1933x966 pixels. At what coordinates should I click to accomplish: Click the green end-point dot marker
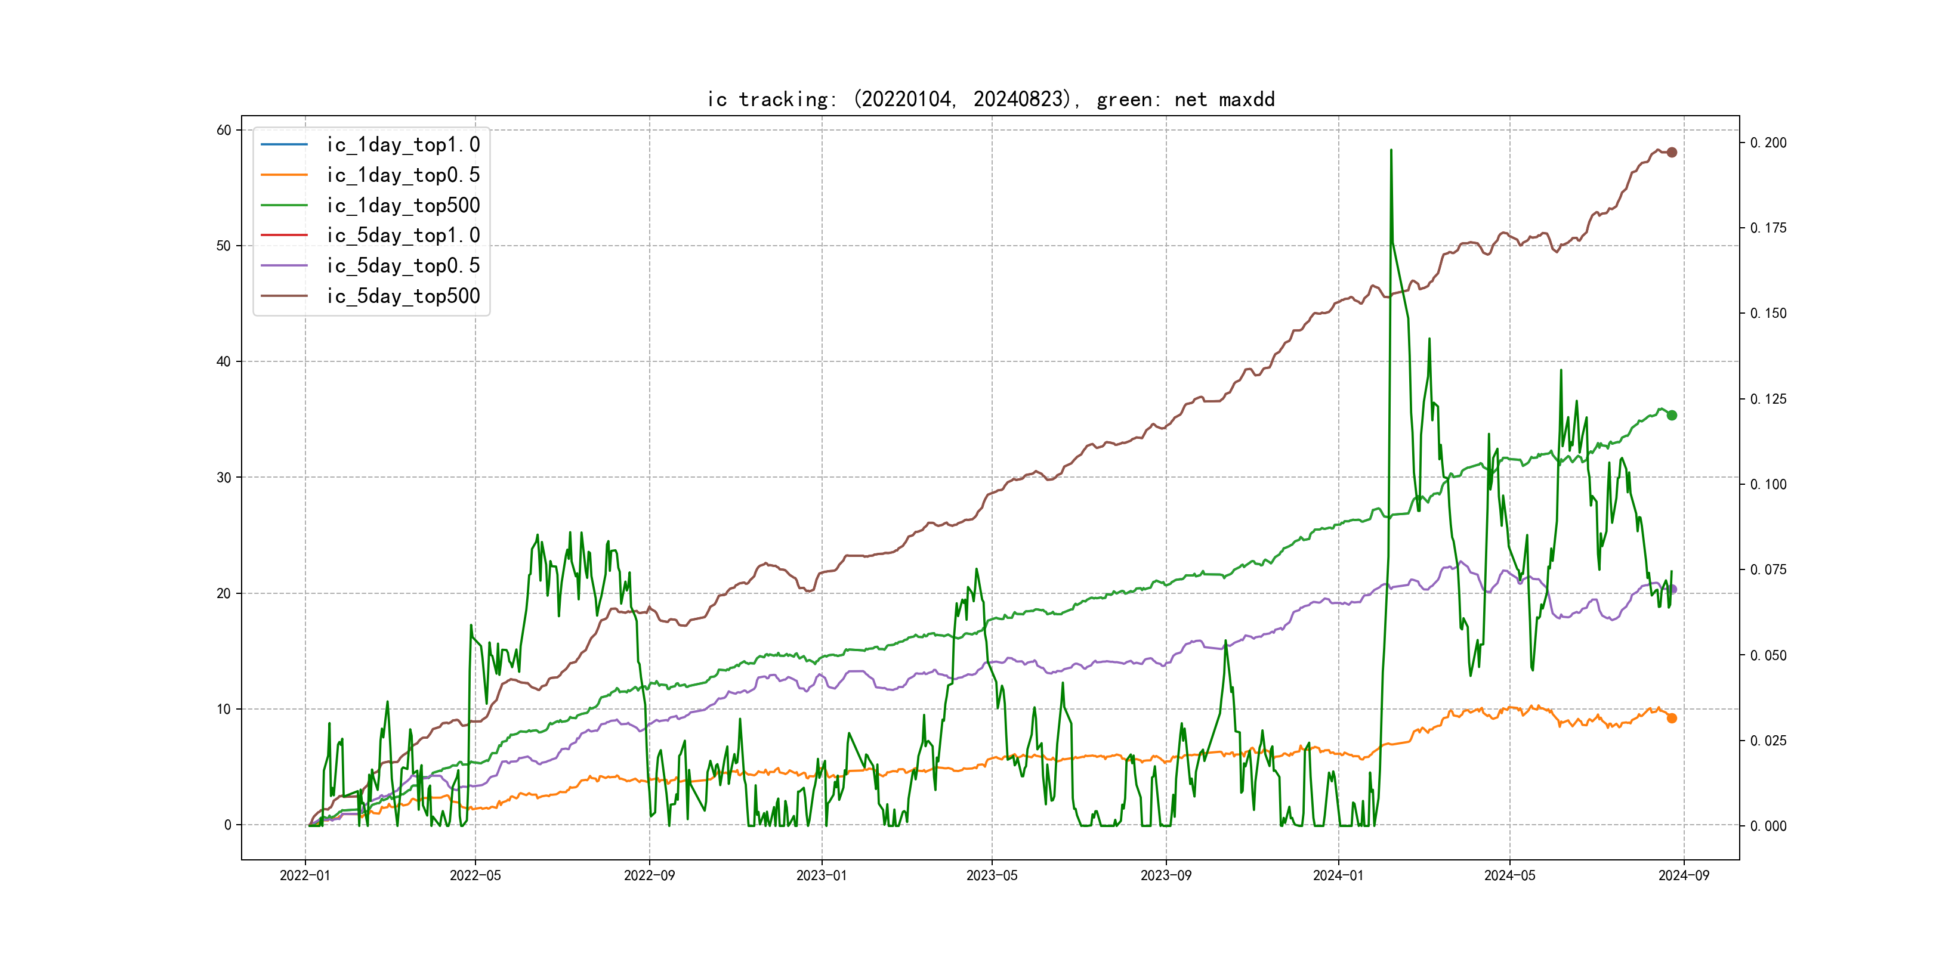pos(1672,416)
